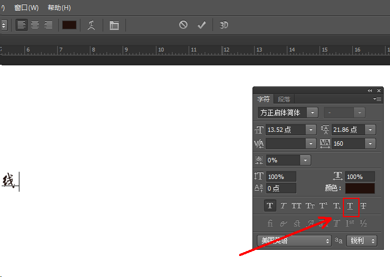Click the 3D text button
The width and height of the screenshot is (390, 277).
coord(224,25)
